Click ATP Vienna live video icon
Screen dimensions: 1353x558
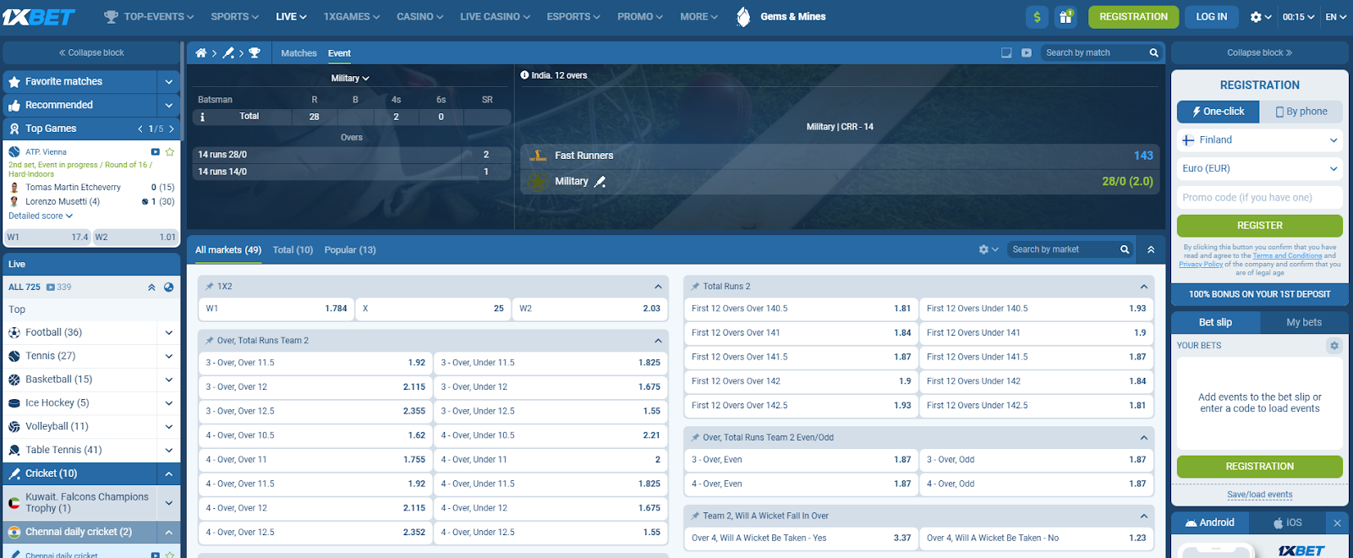[x=155, y=152]
